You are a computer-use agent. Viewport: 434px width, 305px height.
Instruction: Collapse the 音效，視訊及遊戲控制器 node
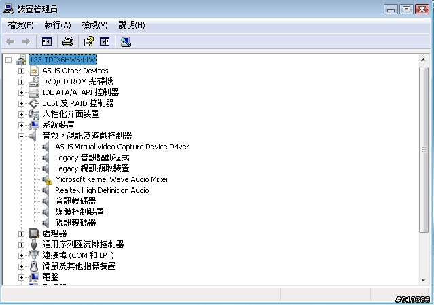(x=21, y=136)
